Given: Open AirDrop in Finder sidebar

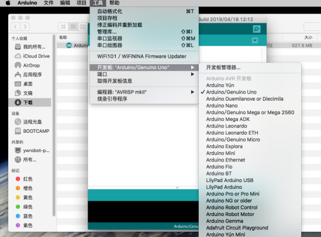Looking at the screenshot, I should point(27,66).
